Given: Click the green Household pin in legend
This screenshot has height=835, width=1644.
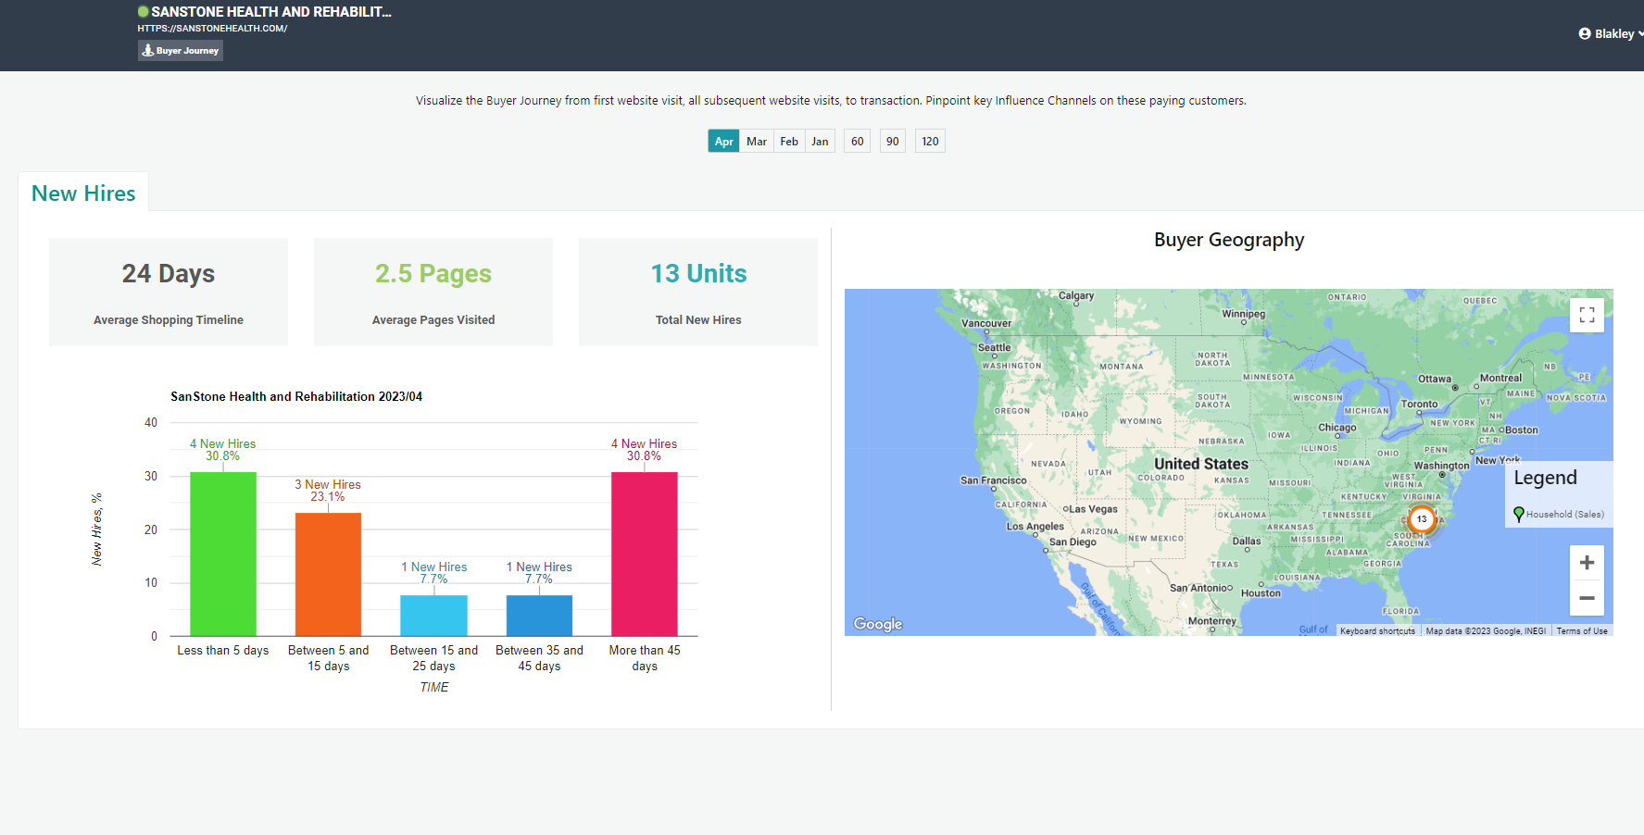Looking at the screenshot, I should click(x=1519, y=514).
